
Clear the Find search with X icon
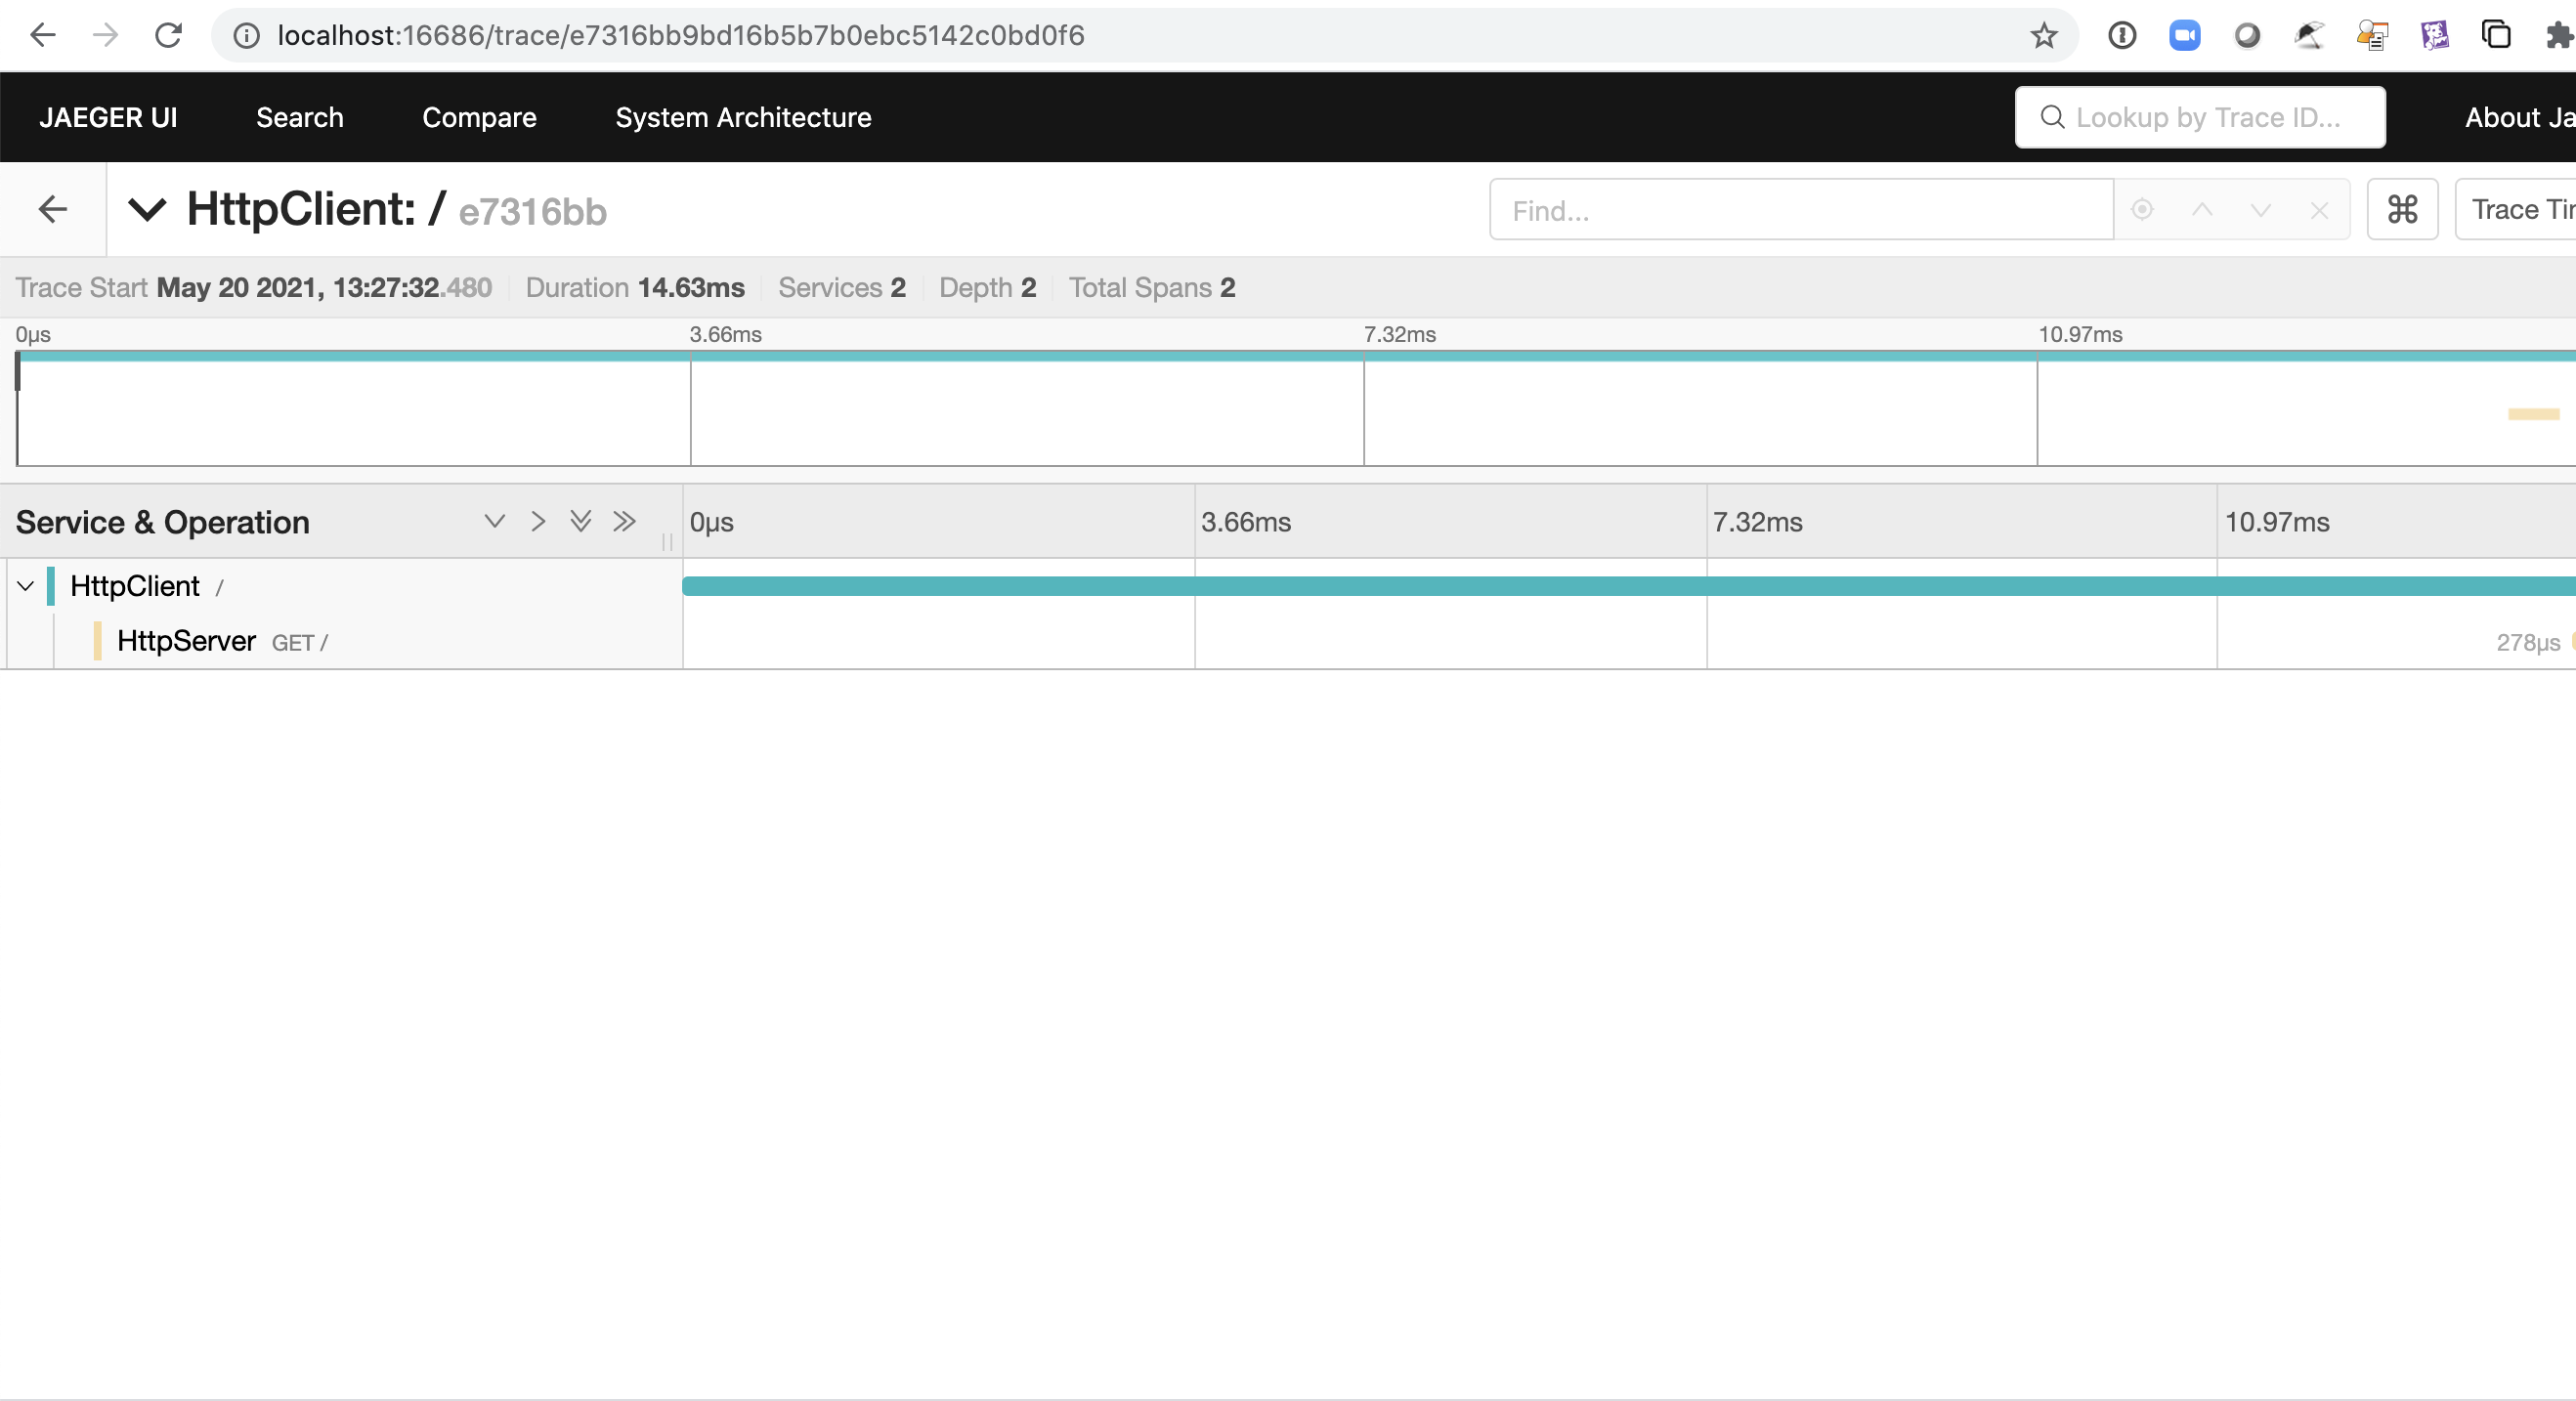pyautogui.click(x=2319, y=210)
